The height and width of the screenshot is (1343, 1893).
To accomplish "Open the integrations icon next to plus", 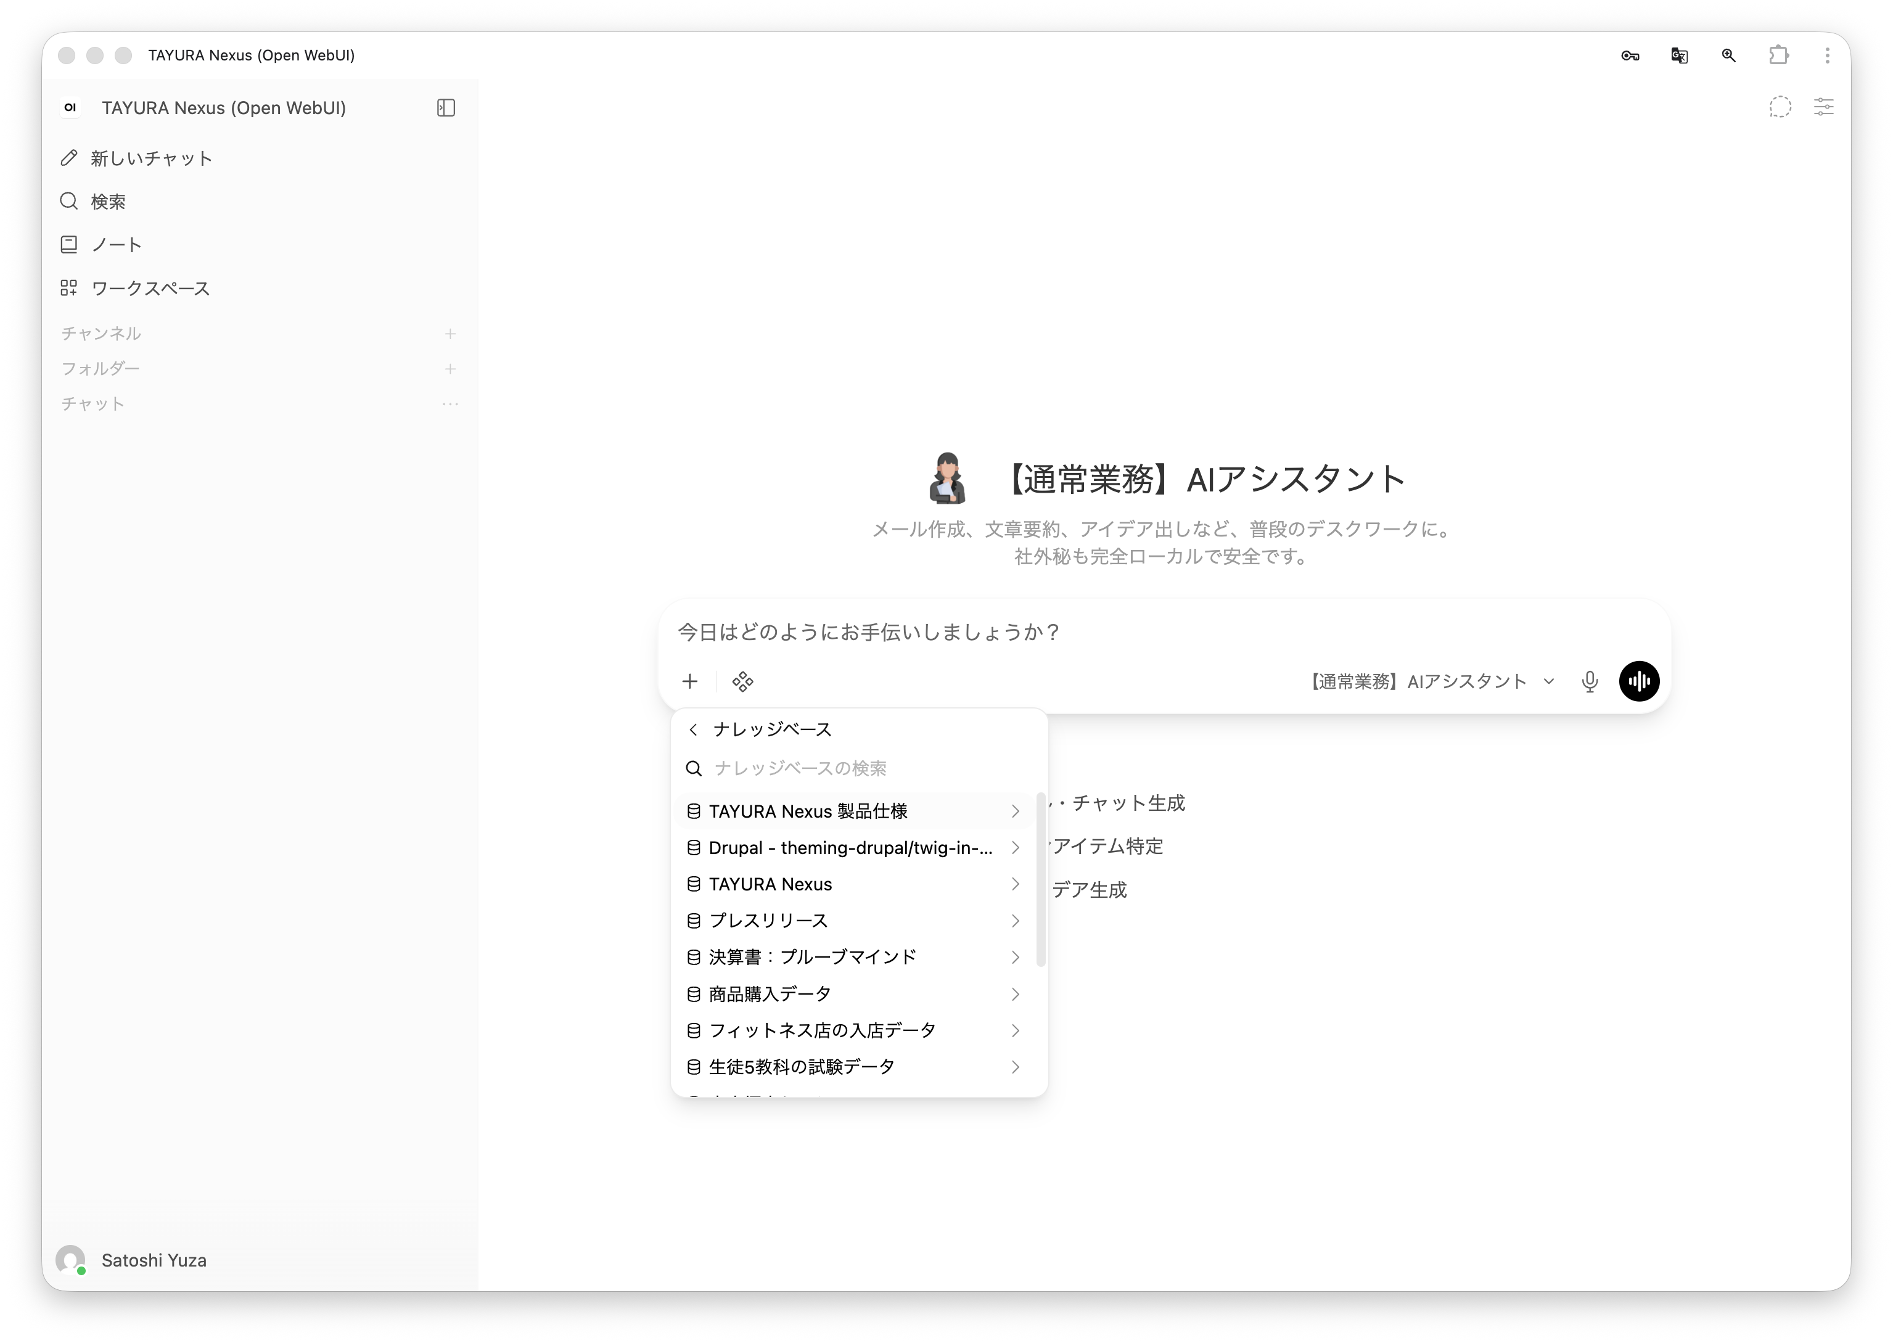I will 742,681.
